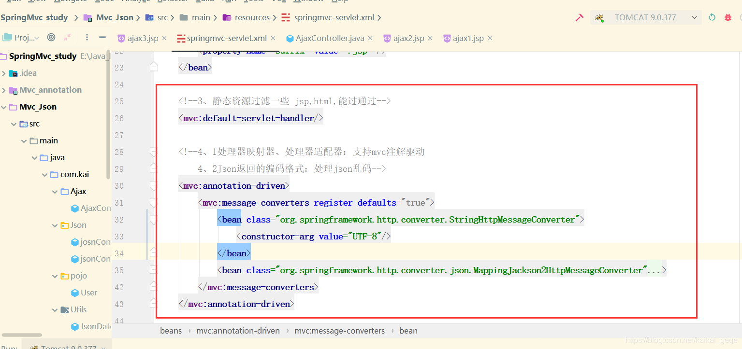The image size is (742, 349).
Task: Switch to the springmvc-servlet.xml tab
Action: [x=227, y=38]
